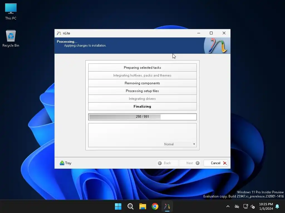Click the nLite title bar logo icon
This screenshot has width=285, height=213.
[x=59, y=33]
